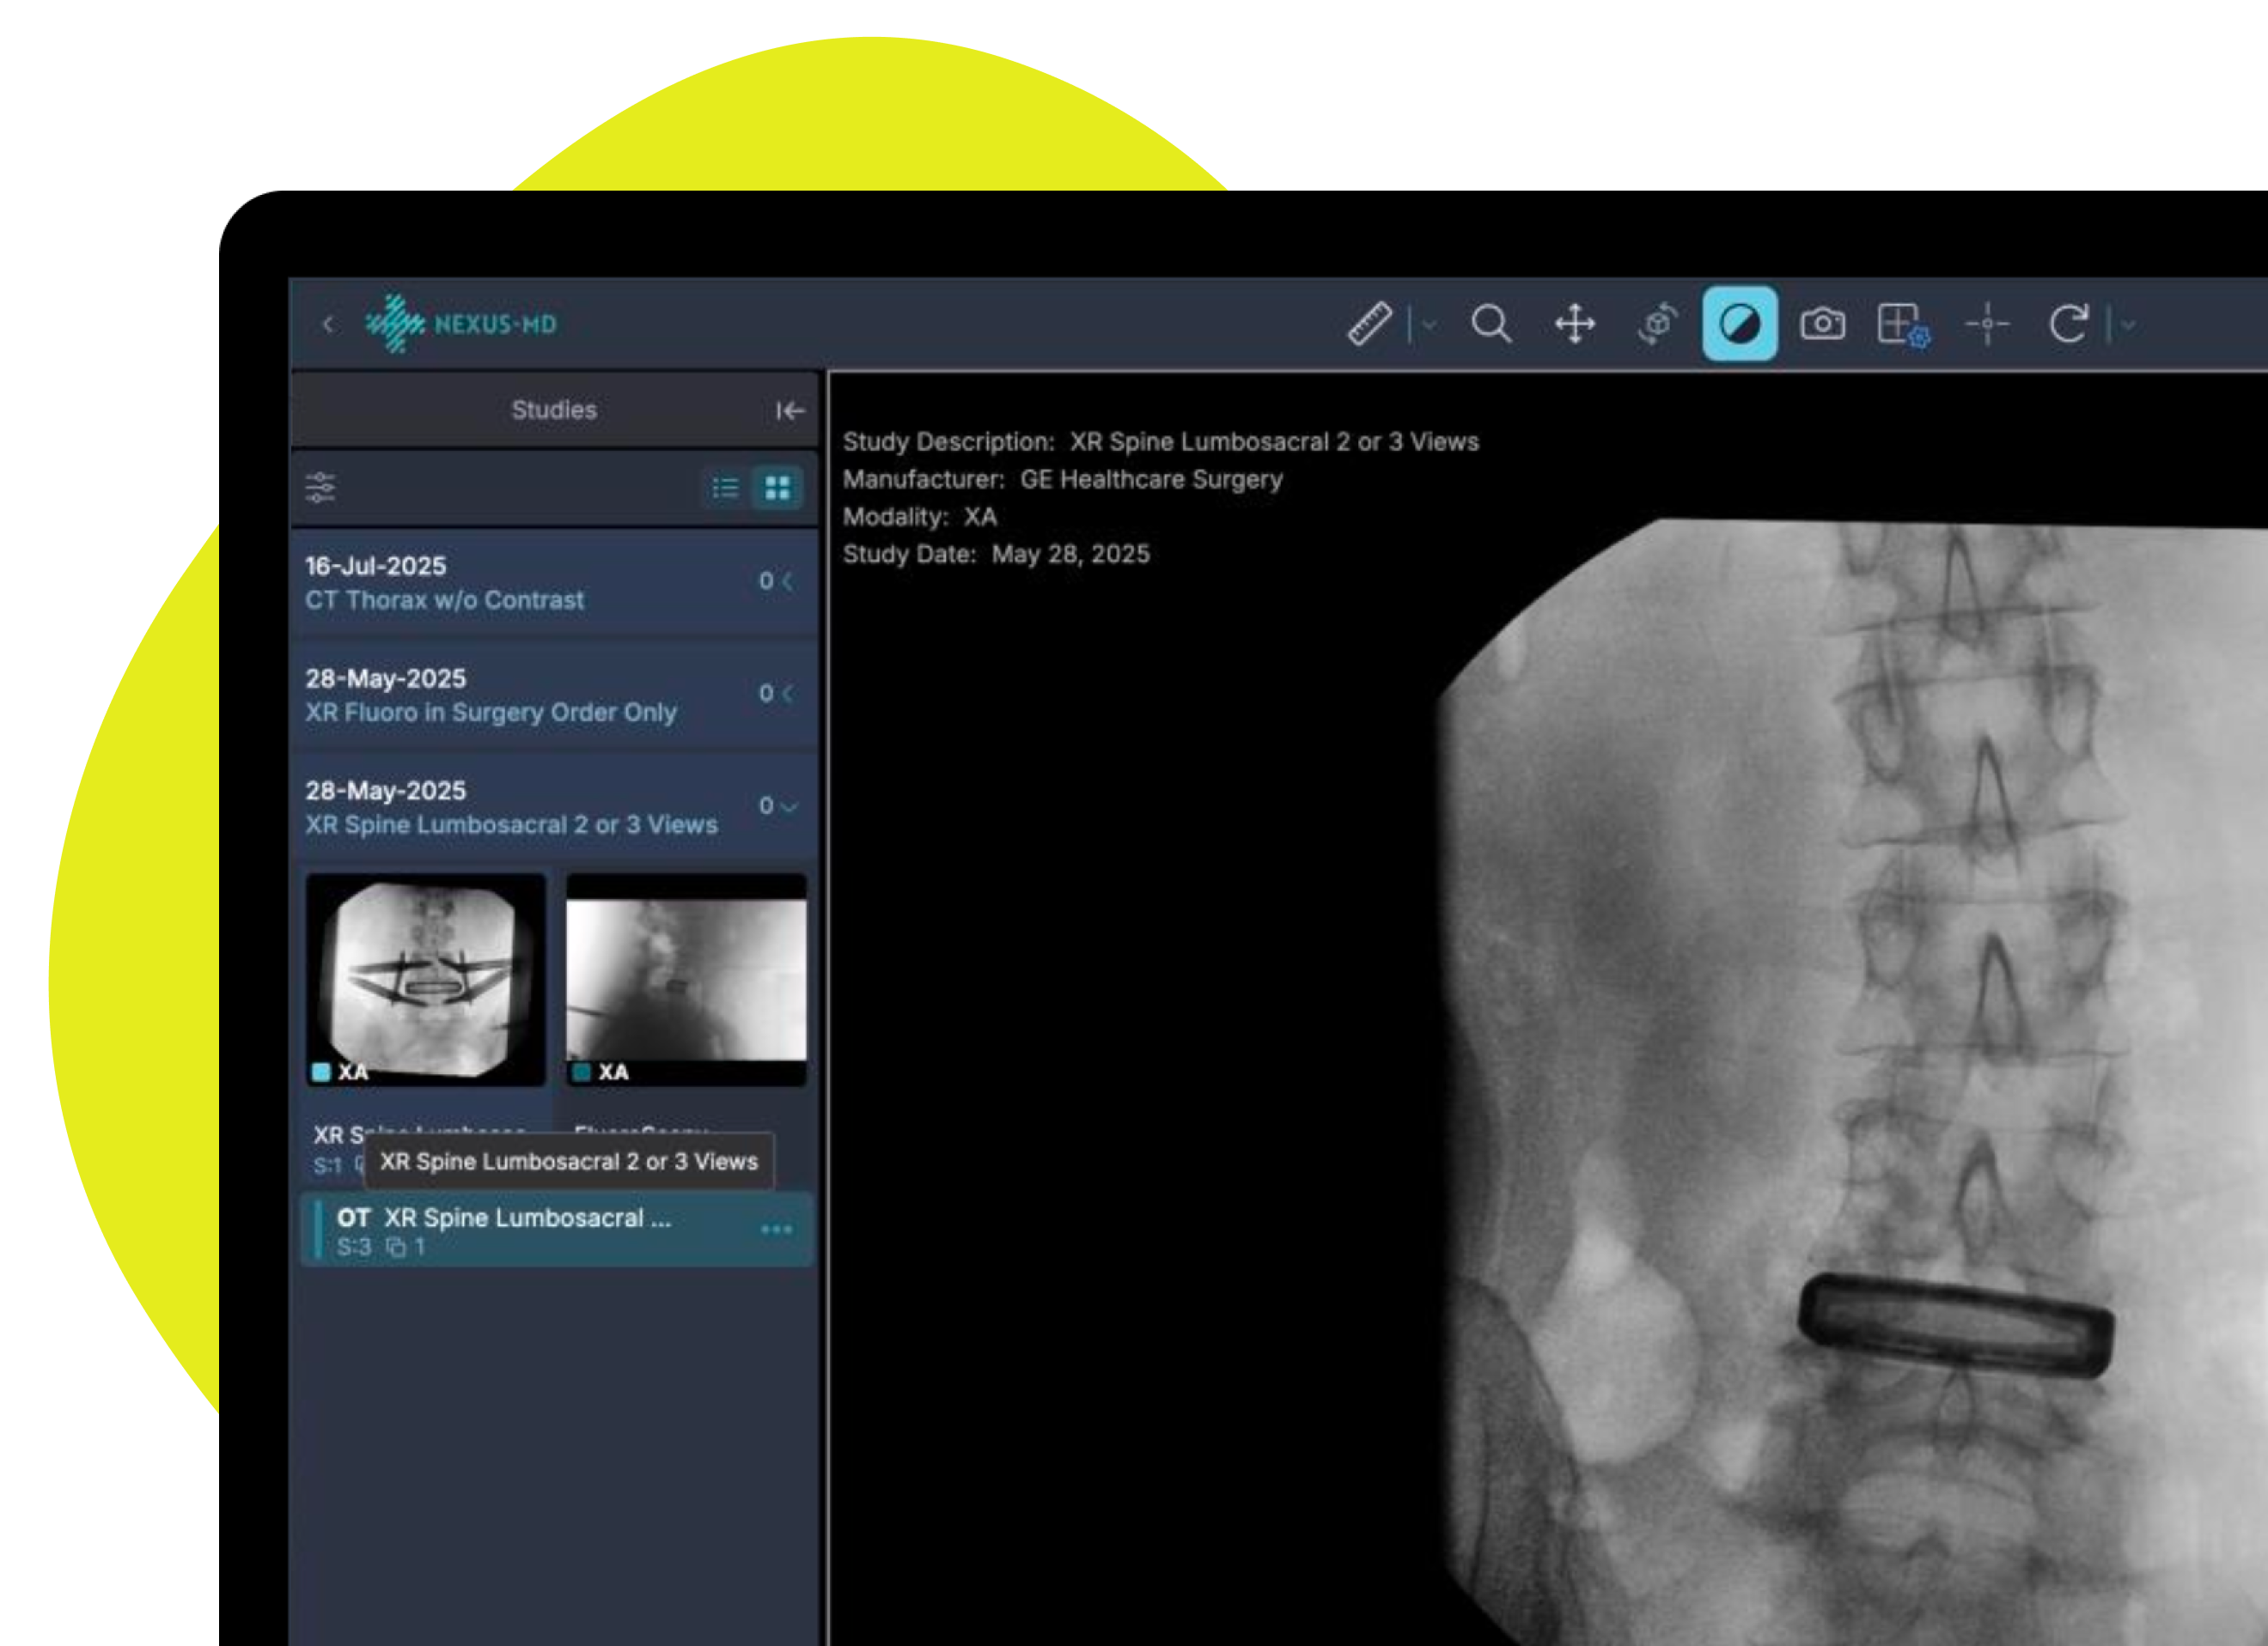Switch studies panel to grid view
Viewport: 2268px width, 1646px height.
coord(779,488)
